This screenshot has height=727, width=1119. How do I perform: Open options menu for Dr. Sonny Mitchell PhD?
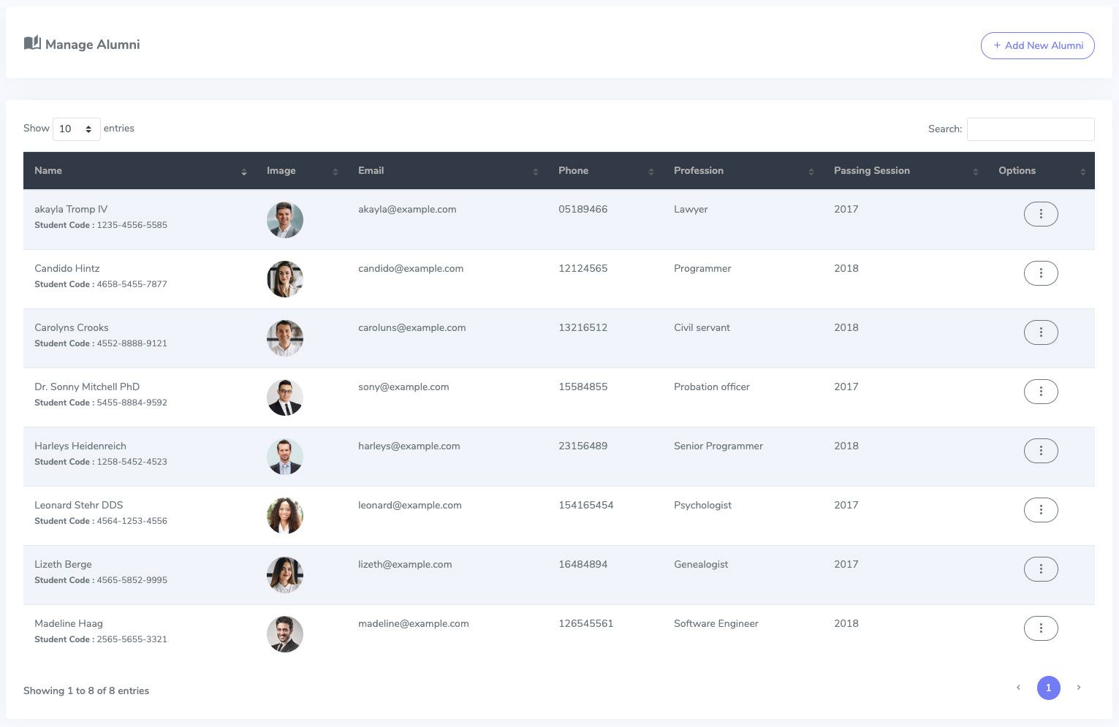(1041, 391)
